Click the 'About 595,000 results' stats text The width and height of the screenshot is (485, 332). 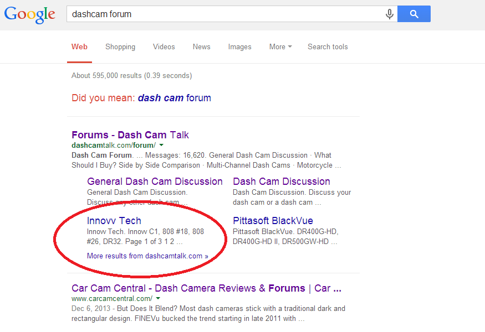(x=132, y=75)
